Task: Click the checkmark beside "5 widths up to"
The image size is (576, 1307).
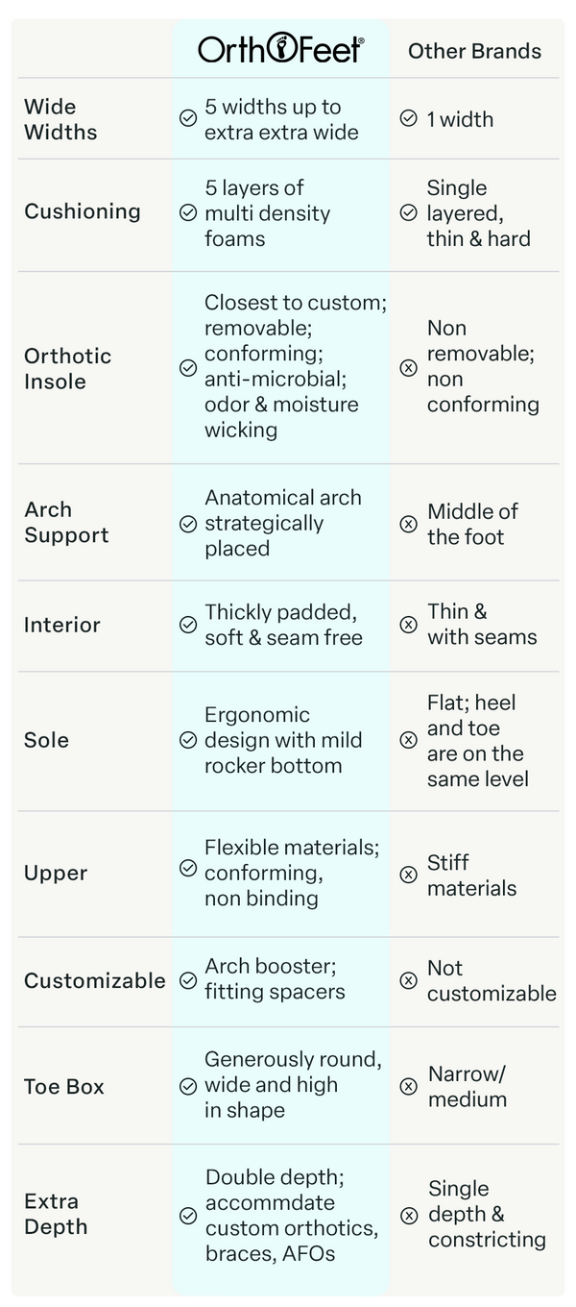Action: tap(188, 119)
